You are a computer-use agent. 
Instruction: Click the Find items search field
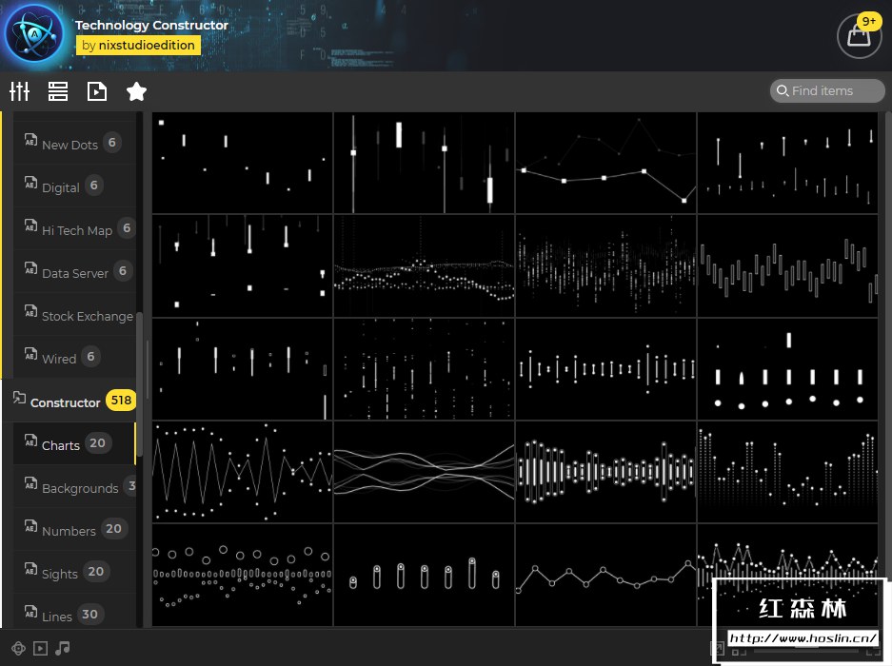coord(827,91)
